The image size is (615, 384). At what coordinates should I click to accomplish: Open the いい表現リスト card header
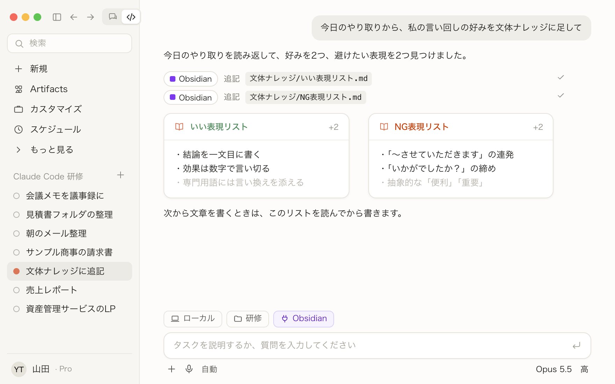[256, 127]
